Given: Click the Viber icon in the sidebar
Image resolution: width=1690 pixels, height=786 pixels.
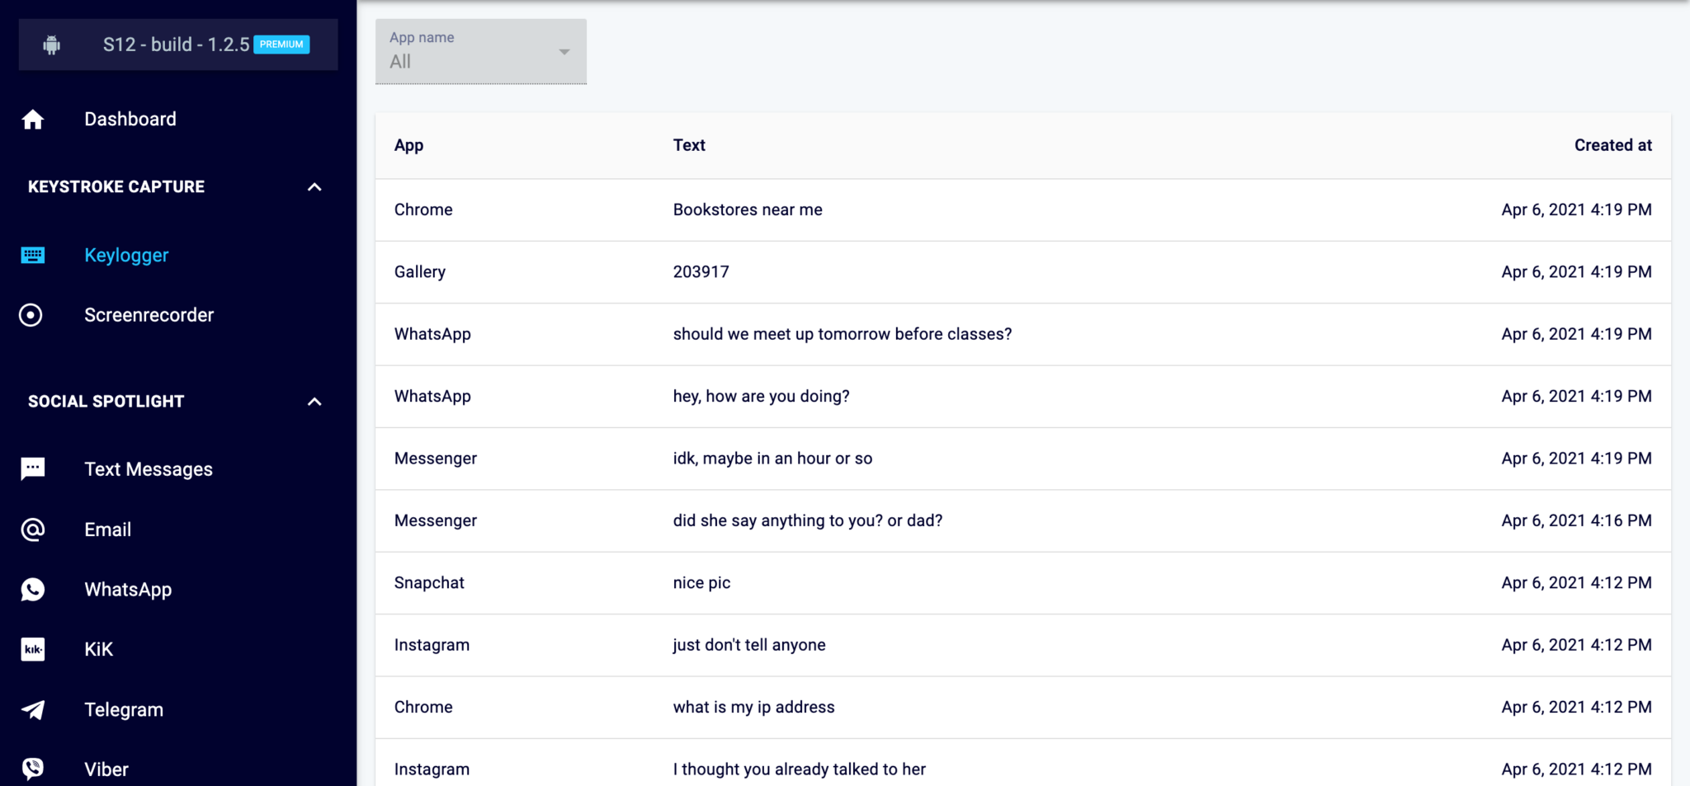Looking at the screenshot, I should tap(32, 768).
